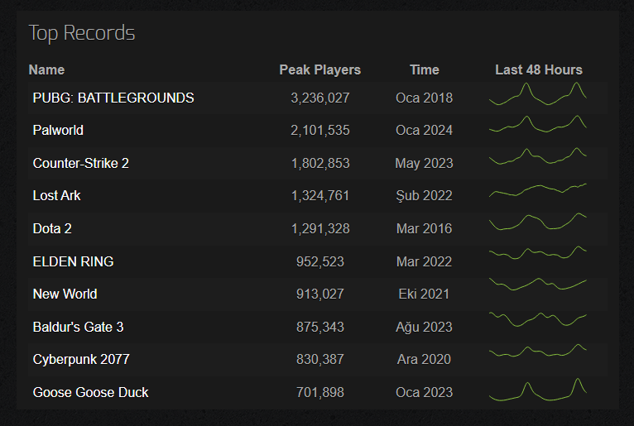This screenshot has height=426, width=634.
Task: Open the Palworld game link
Action: [58, 130]
